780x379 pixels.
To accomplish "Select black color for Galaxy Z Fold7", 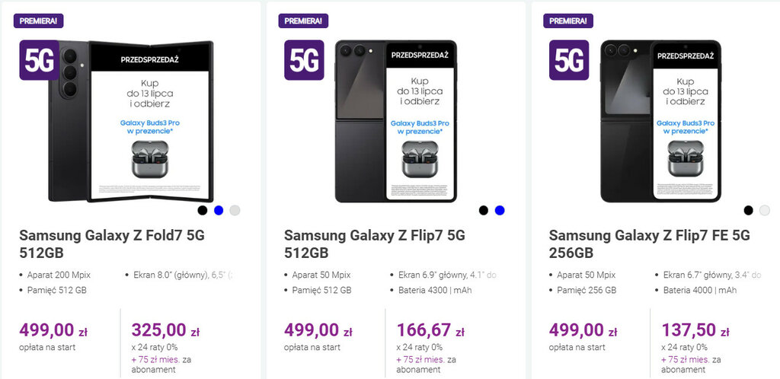I will pos(203,211).
